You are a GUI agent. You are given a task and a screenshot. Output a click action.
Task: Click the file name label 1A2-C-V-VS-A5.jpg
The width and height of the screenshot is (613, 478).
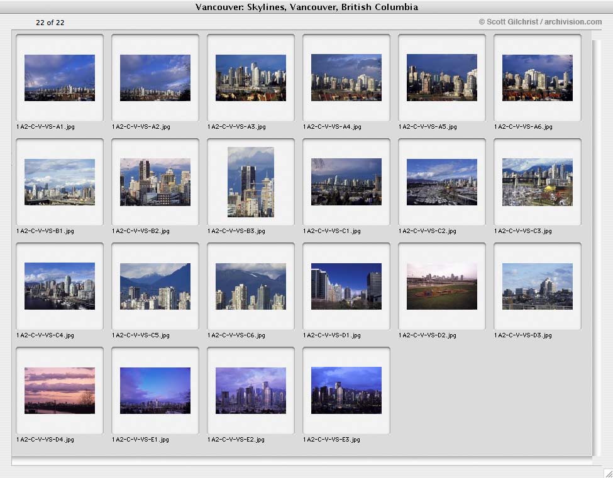[428, 127]
